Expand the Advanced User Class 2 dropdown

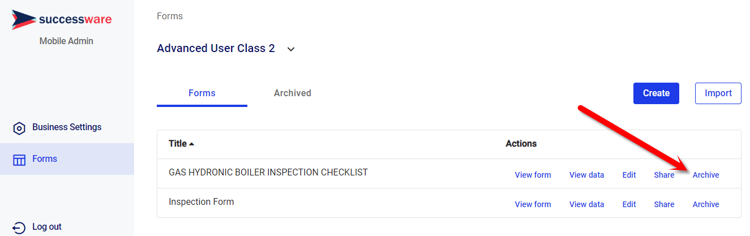[291, 49]
